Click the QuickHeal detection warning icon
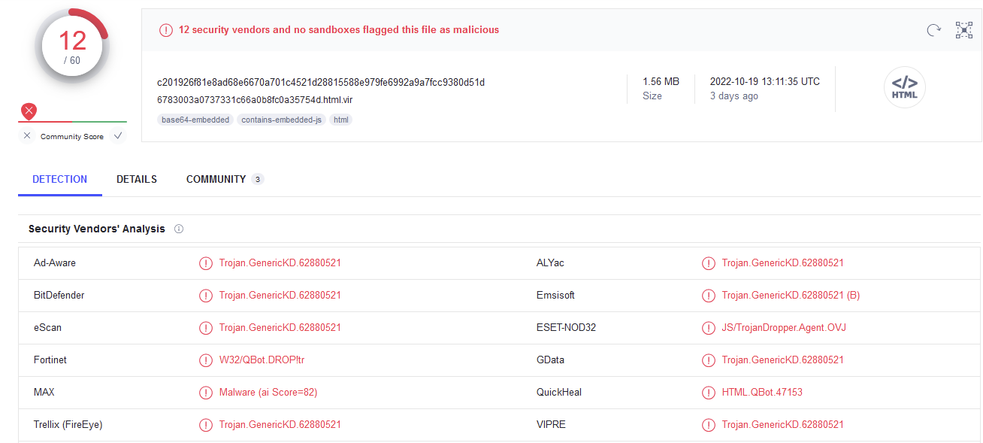This screenshot has height=443, width=983. pyautogui.click(x=708, y=393)
